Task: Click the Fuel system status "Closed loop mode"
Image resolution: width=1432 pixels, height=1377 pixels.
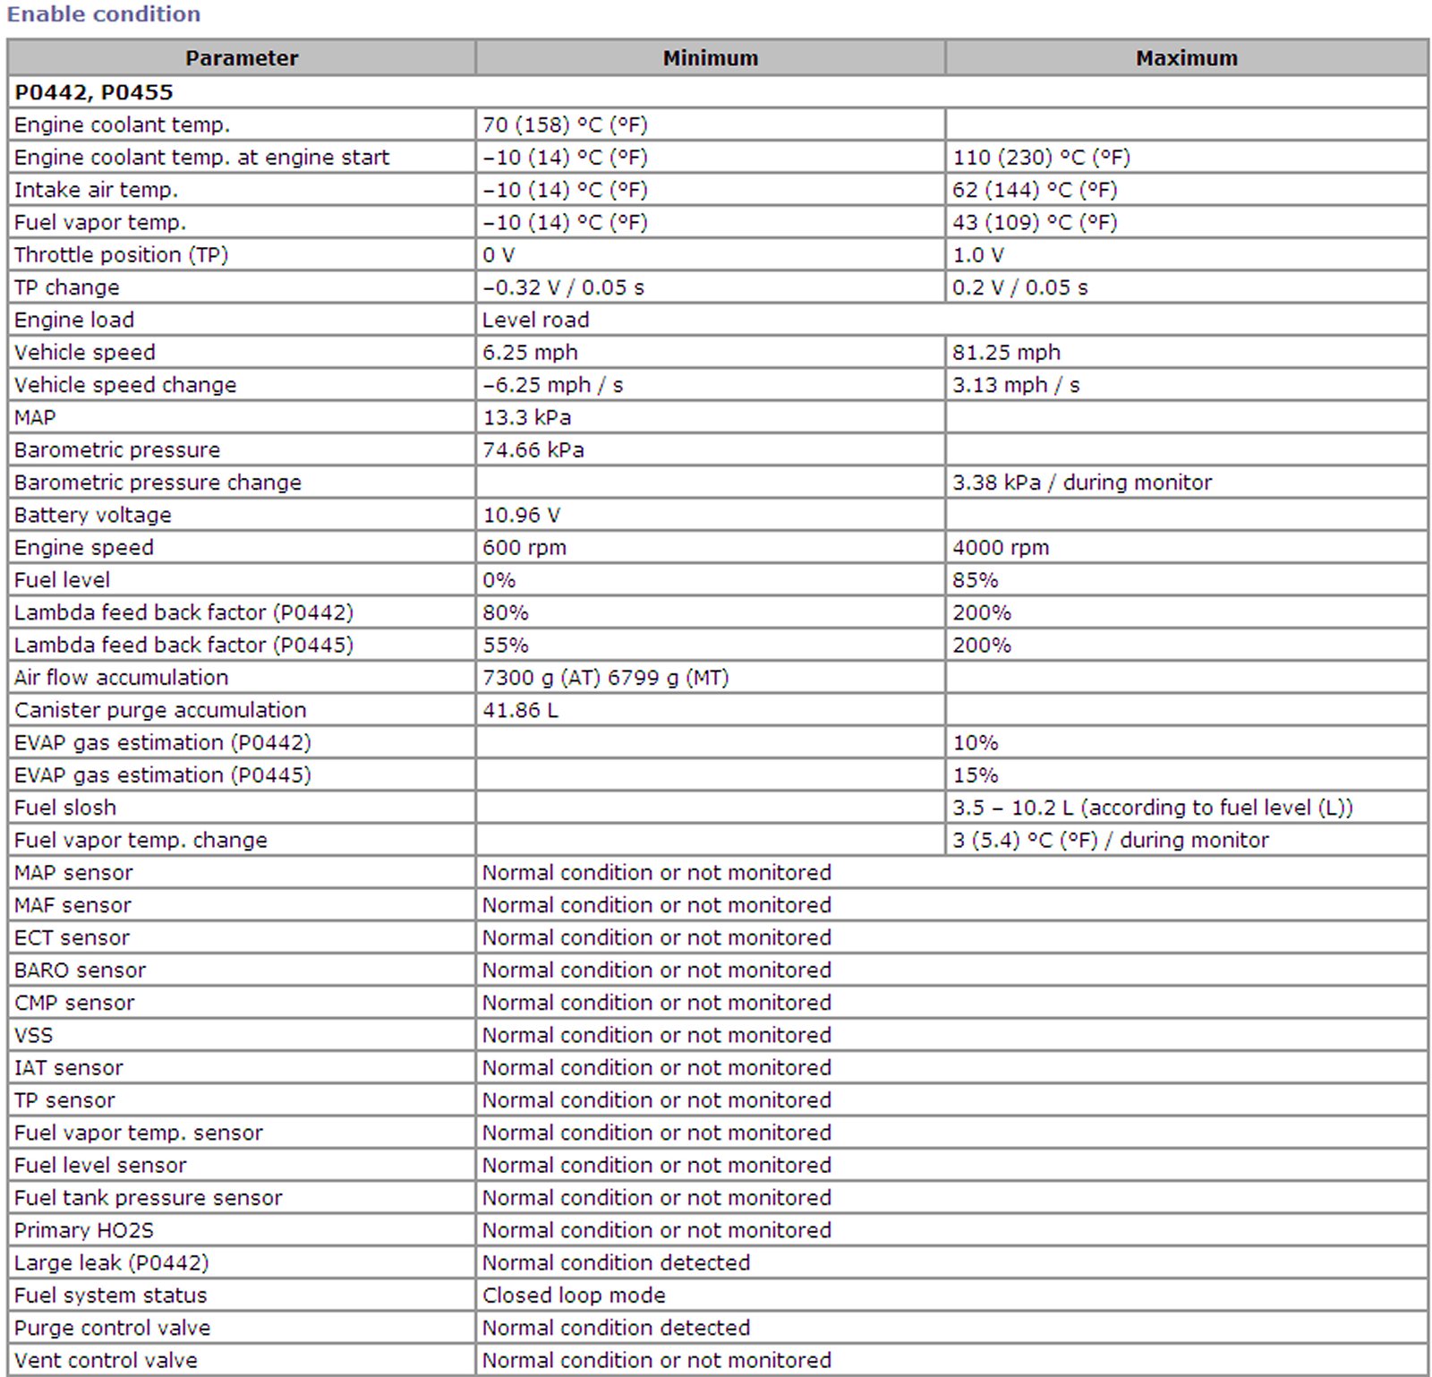Action: tap(574, 1296)
